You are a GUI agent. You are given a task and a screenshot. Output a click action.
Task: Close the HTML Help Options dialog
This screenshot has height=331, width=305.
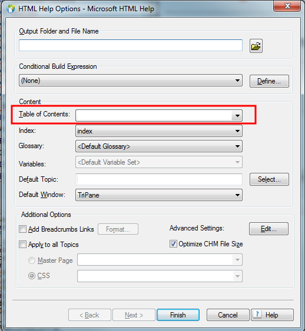pos(287,6)
